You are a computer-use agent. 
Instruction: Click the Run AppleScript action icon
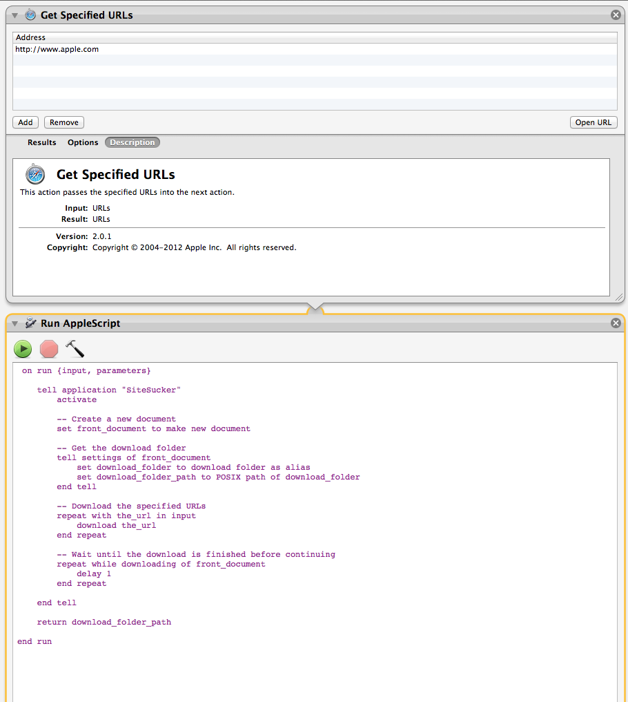[x=30, y=323]
